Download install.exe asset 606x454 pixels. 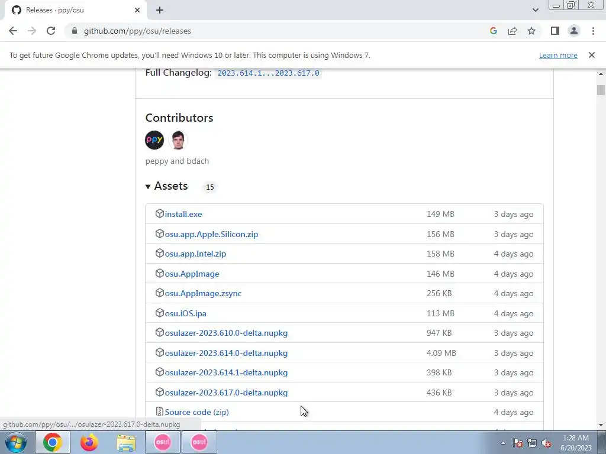pos(183,214)
